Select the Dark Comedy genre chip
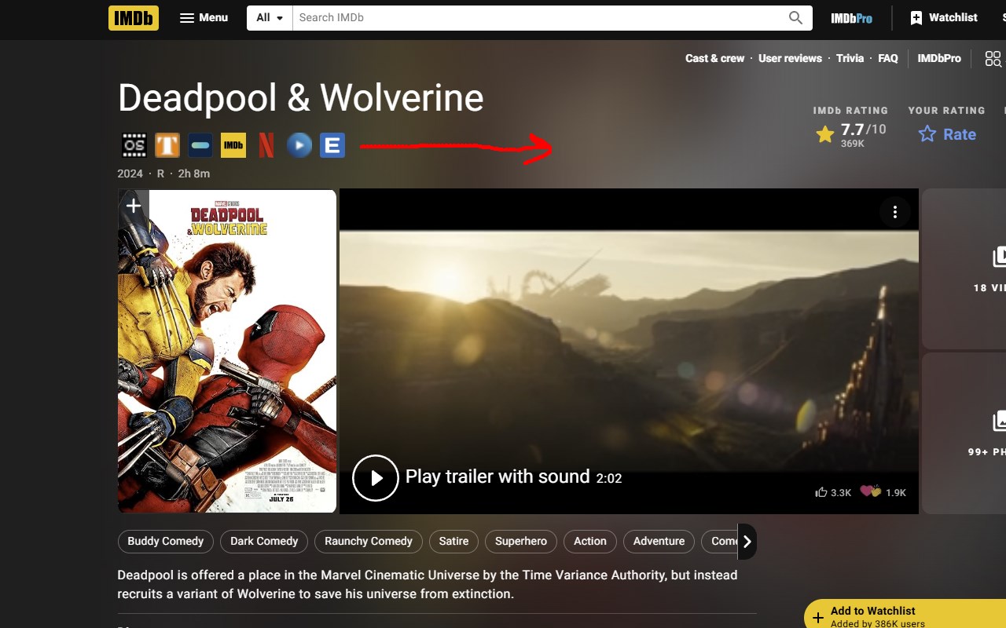1006x628 pixels. point(264,541)
